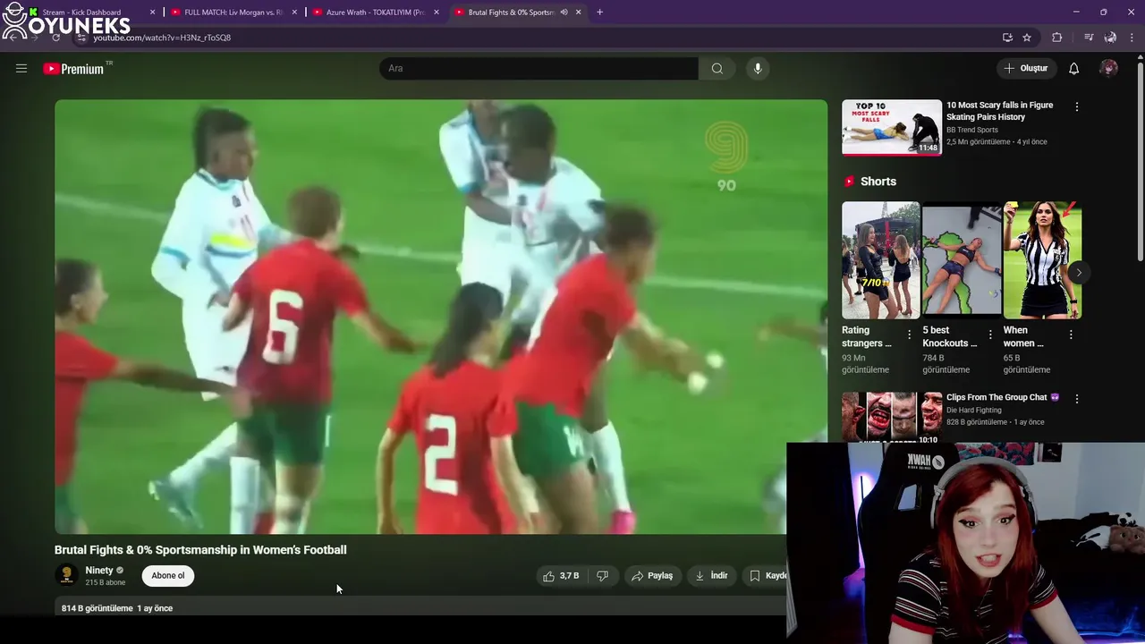The width and height of the screenshot is (1145, 644).
Task: Open the media control icon in toolbar
Action: (1088, 38)
